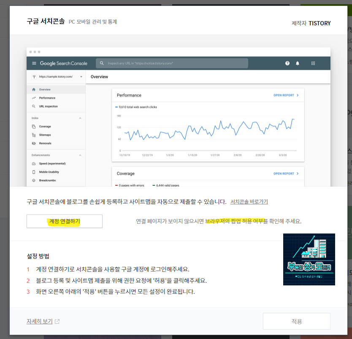Click the help question-mark icon
The height and width of the screenshot is (339, 352).
287,63
